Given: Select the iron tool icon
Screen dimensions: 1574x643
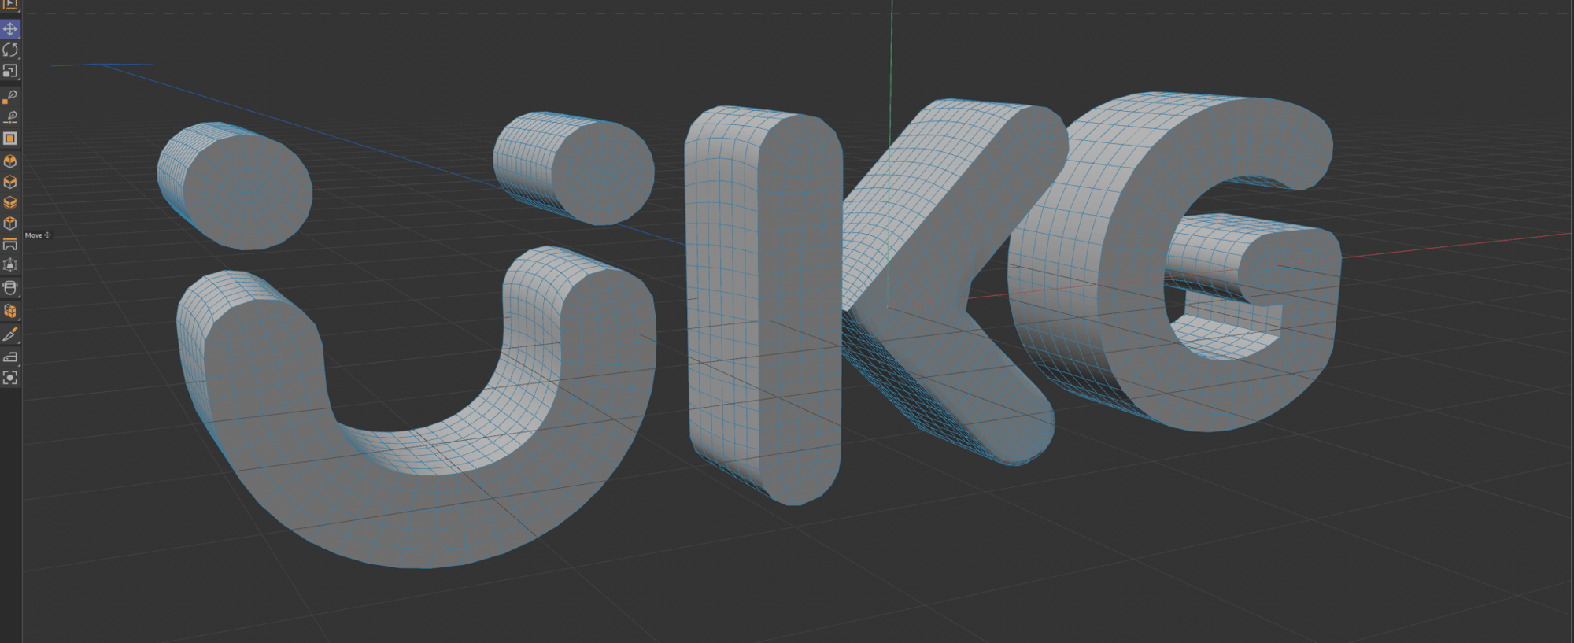Looking at the screenshot, I should tap(10, 357).
